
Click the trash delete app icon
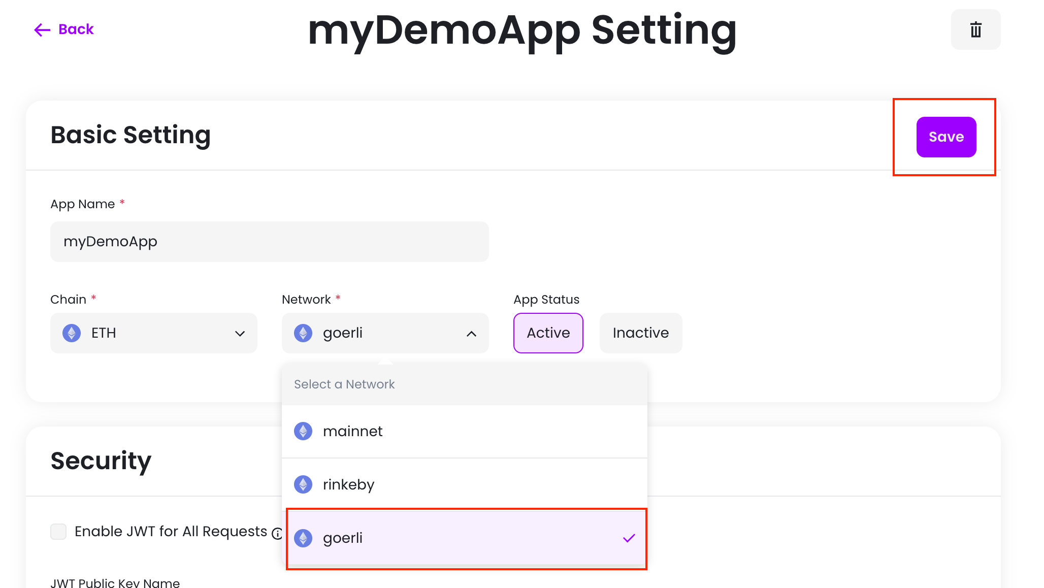(975, 29)
